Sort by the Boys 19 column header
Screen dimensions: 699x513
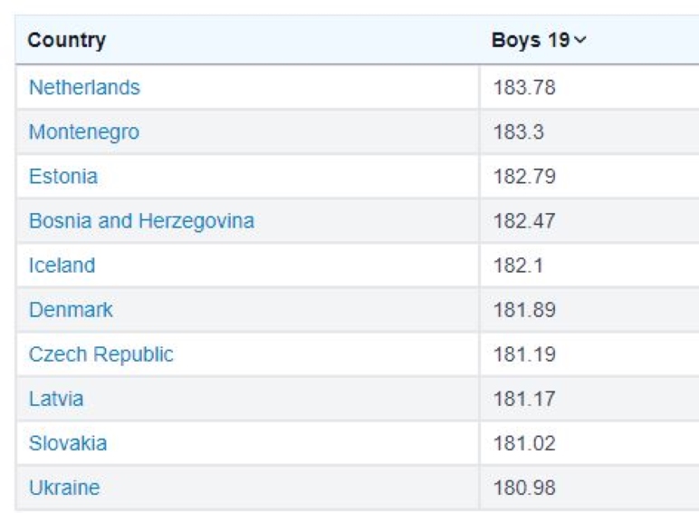coord(531,41)
